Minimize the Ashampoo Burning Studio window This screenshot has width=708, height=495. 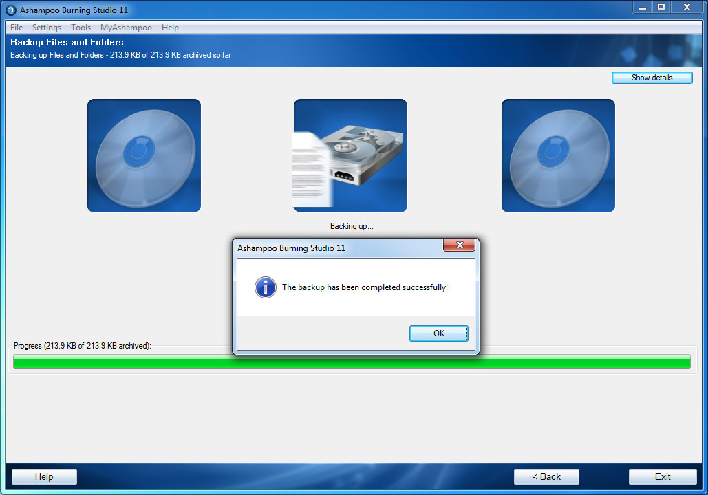[642, 8]
